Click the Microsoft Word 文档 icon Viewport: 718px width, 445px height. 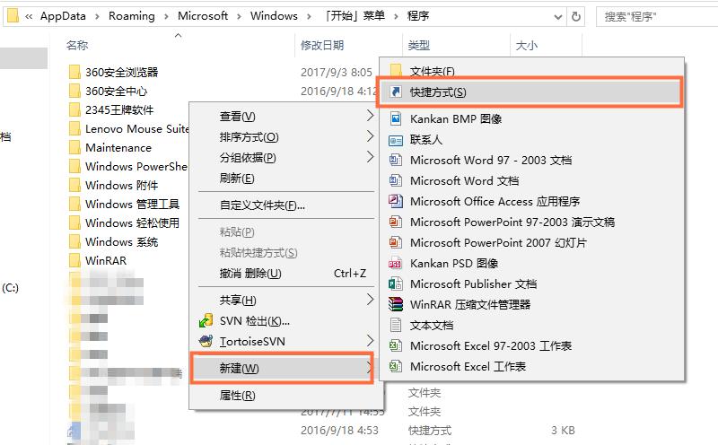tap(396, 180)
